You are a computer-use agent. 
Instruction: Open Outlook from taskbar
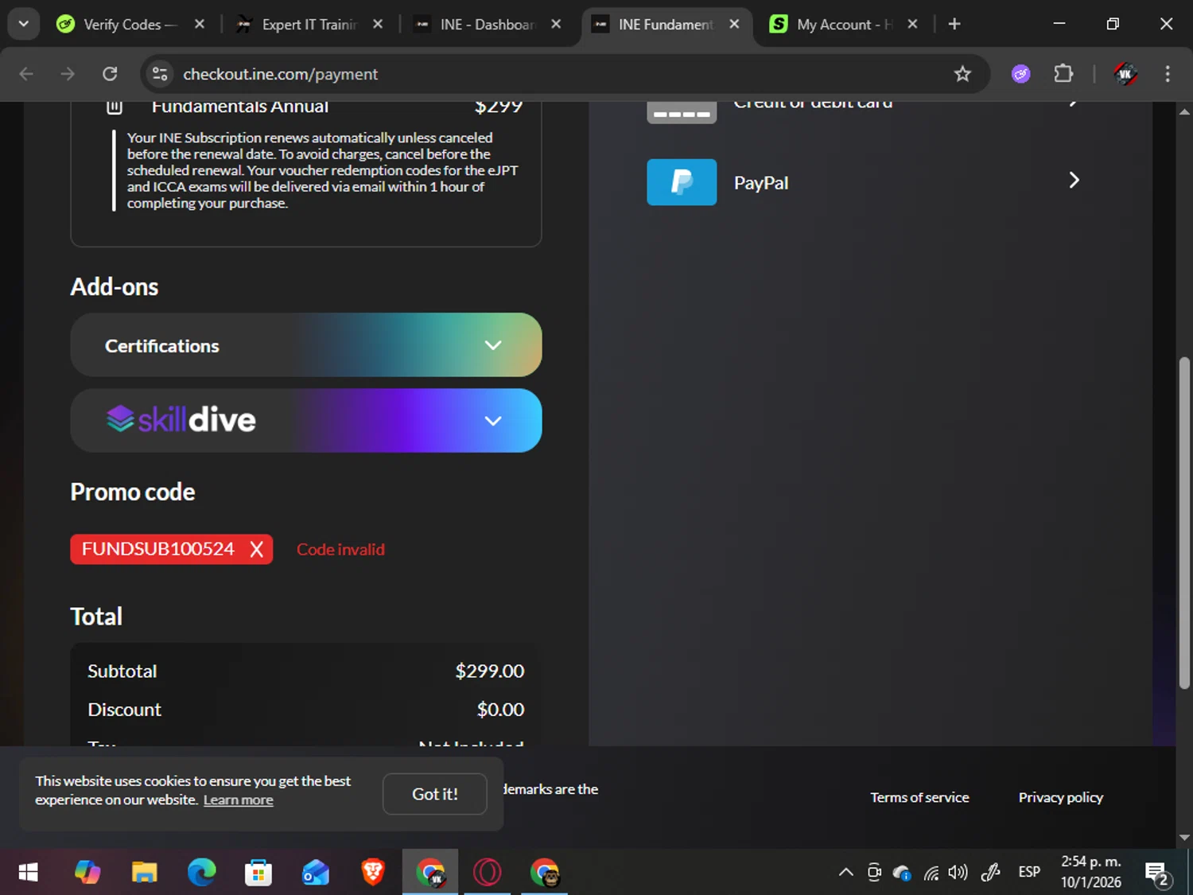coord(316,873)
